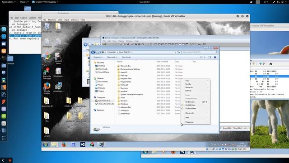Expand the Share with context submenu
289x163 pixels.
[x=196, y=113]
